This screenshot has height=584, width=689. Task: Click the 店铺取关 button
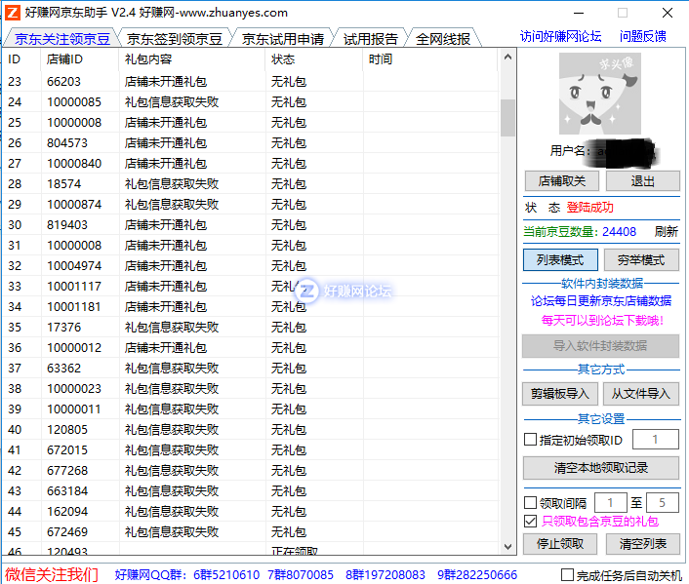[561, 181]
